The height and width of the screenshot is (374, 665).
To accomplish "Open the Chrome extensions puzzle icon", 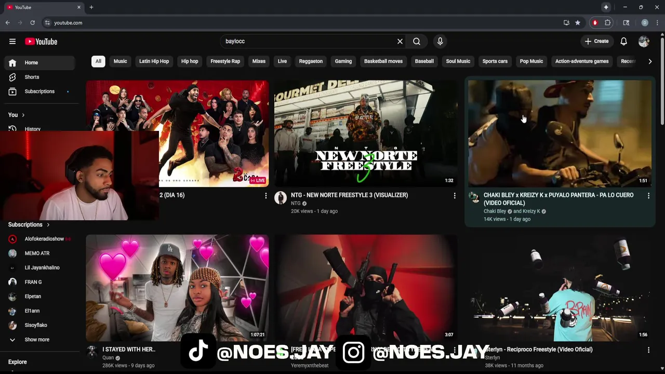I will tap(607, 23).
